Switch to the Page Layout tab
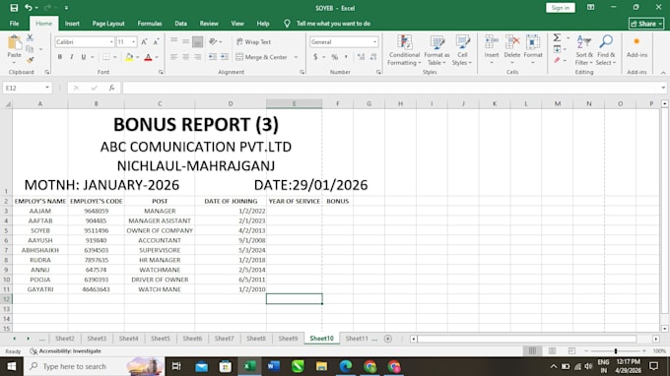This screenshot has width=670, height=376. [108, 24]
